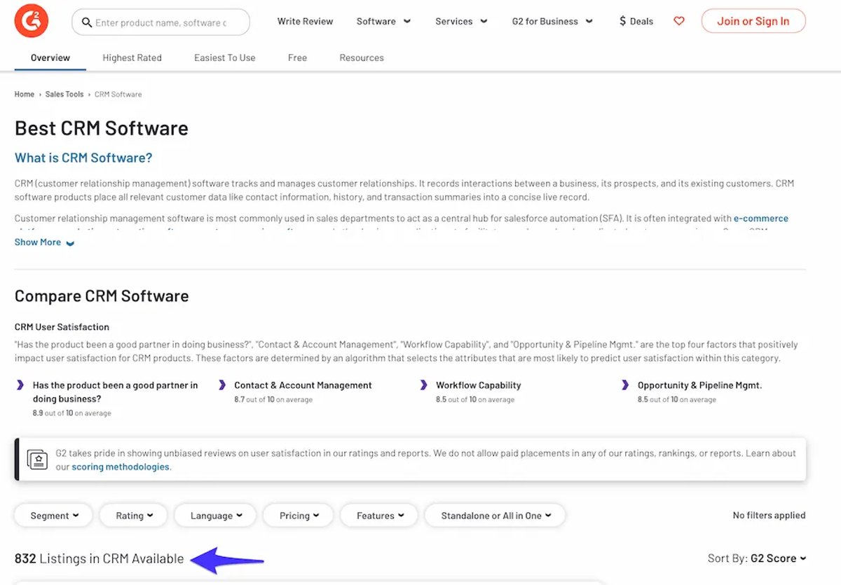Click 8.9 out of 10 on average rating
The image size is (841, 585).
[72, 413]
